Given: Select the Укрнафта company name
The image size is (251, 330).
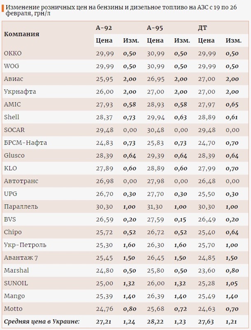Looking at the screenshot, I should point(20,91).
